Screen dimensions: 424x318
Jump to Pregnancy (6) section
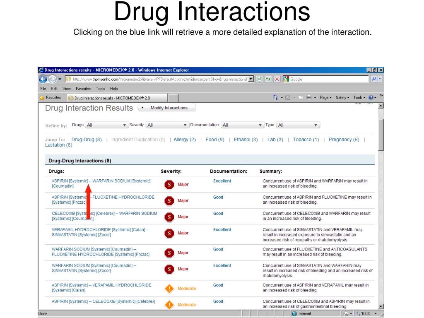pos(344,140)
